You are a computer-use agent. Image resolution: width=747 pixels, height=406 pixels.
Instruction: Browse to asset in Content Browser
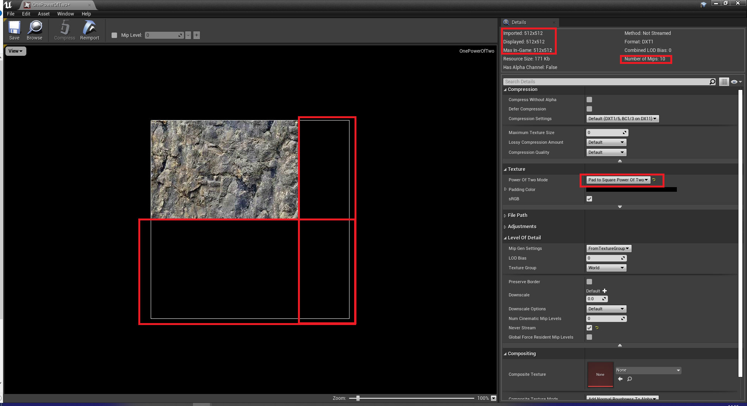(x=34, y=30)
